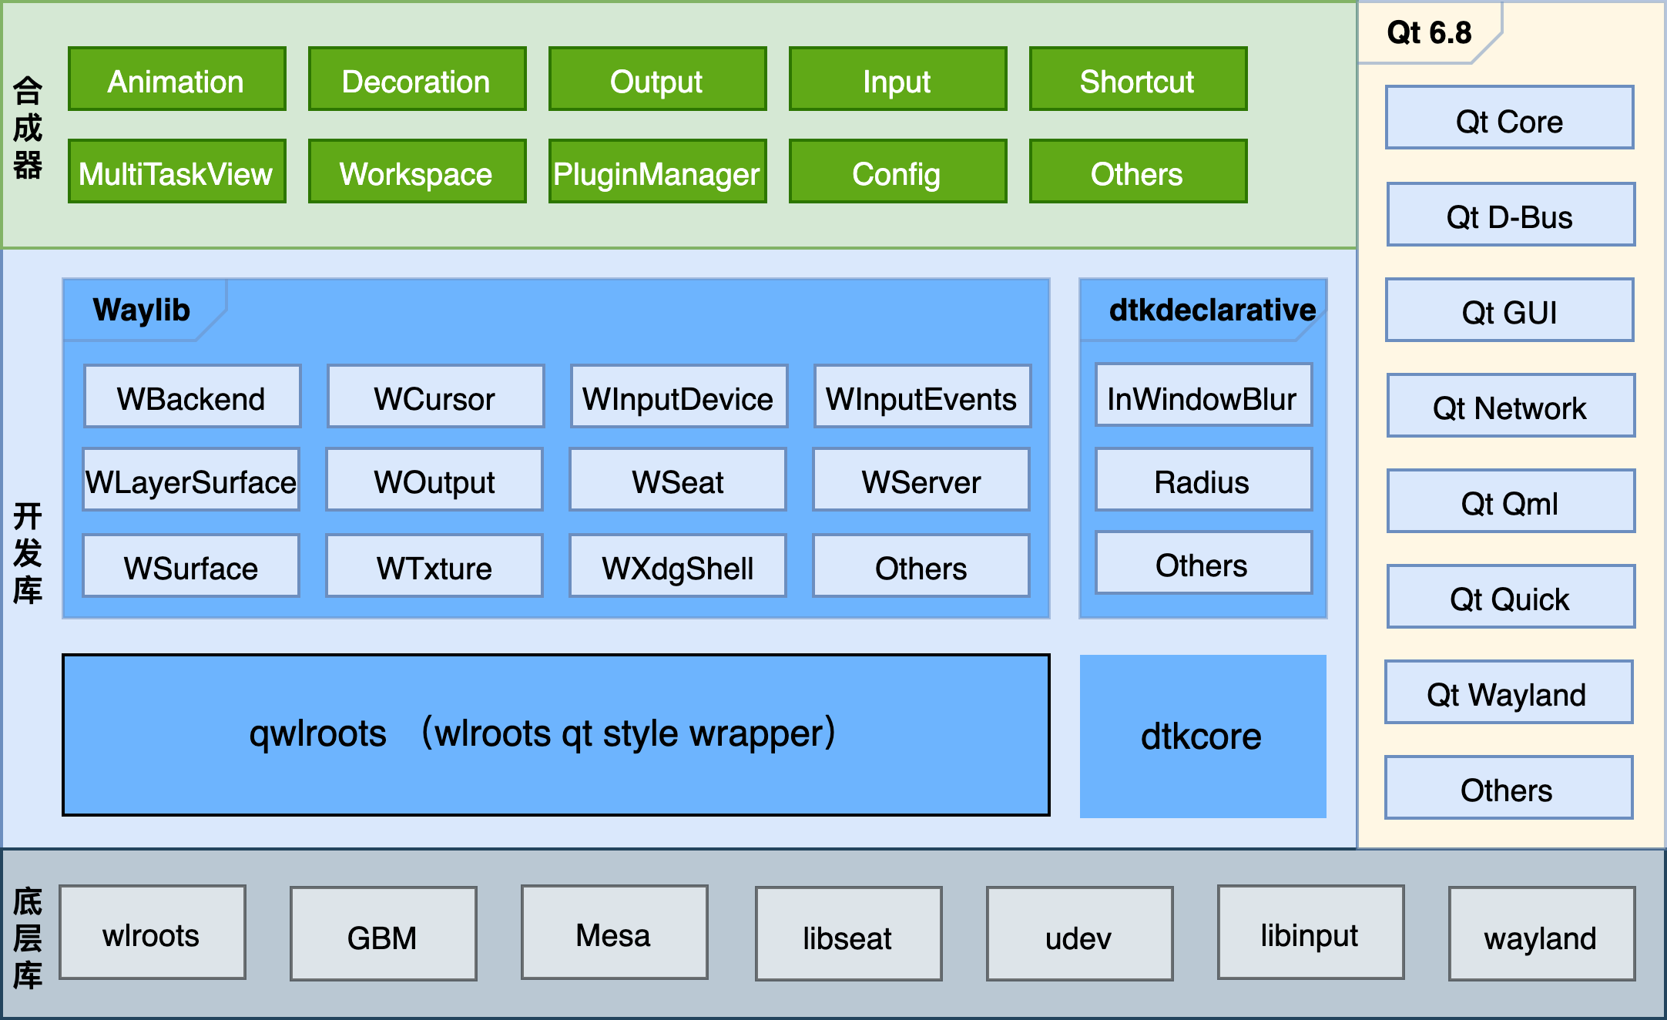1667x1020 pixels.
Task: Click the Shortcut module box
Action: 1138,79
